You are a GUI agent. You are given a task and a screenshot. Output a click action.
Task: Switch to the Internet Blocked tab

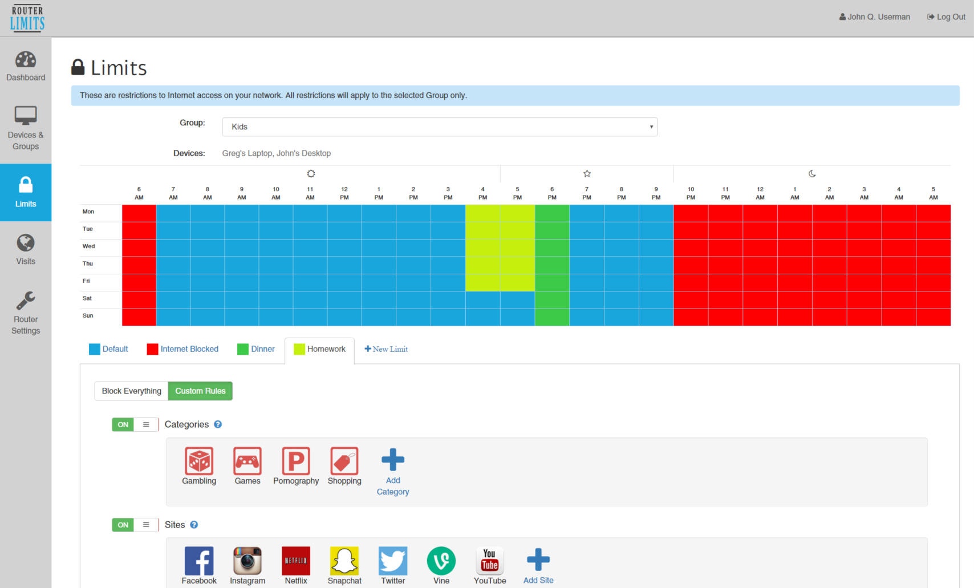189,349
